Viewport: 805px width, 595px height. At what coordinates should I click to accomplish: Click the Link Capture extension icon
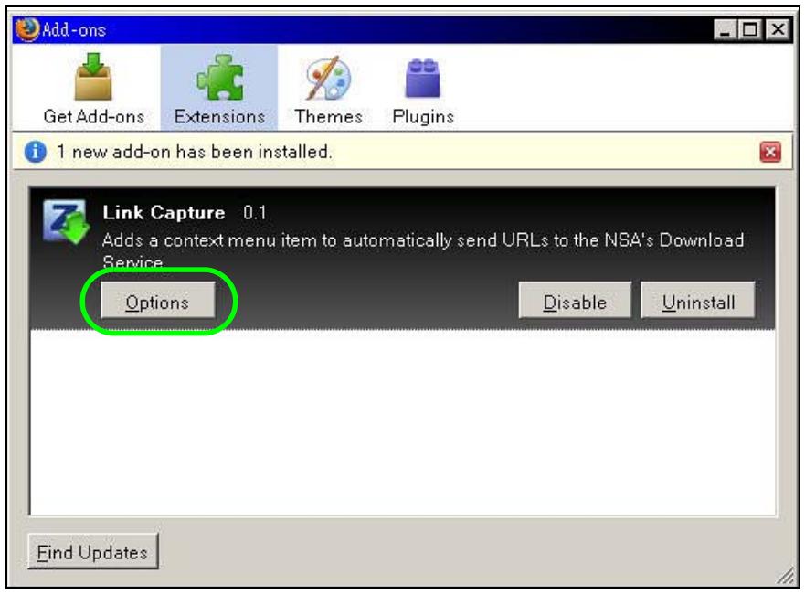[x=66, y=222]
